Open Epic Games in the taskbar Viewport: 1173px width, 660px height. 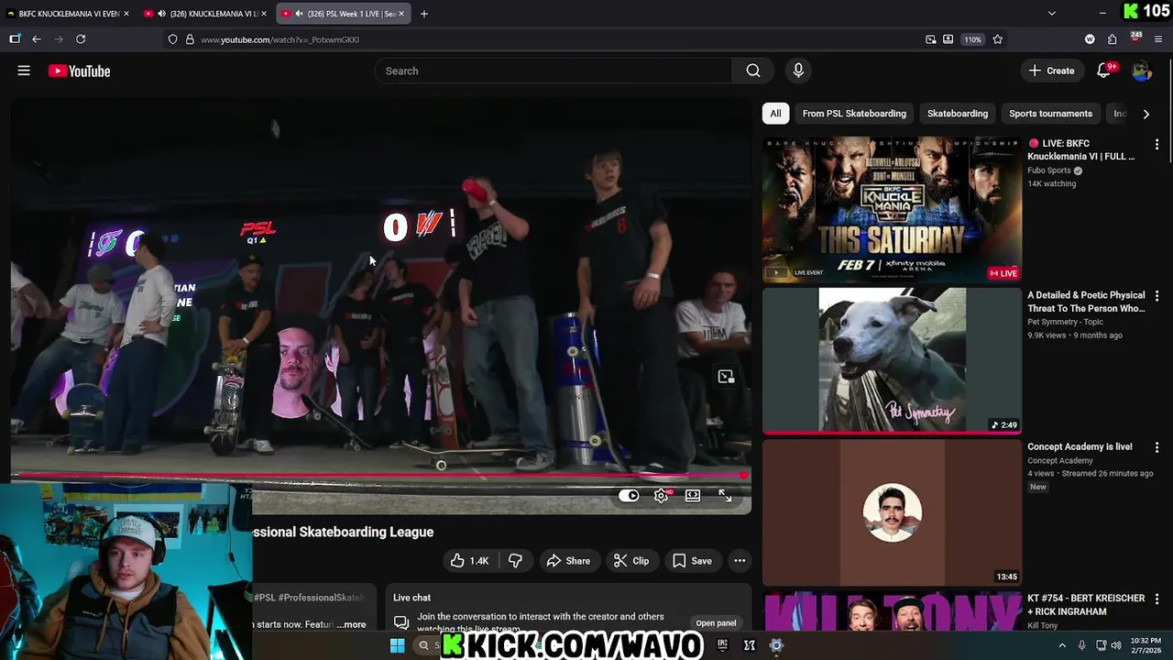tap(722, 645)
